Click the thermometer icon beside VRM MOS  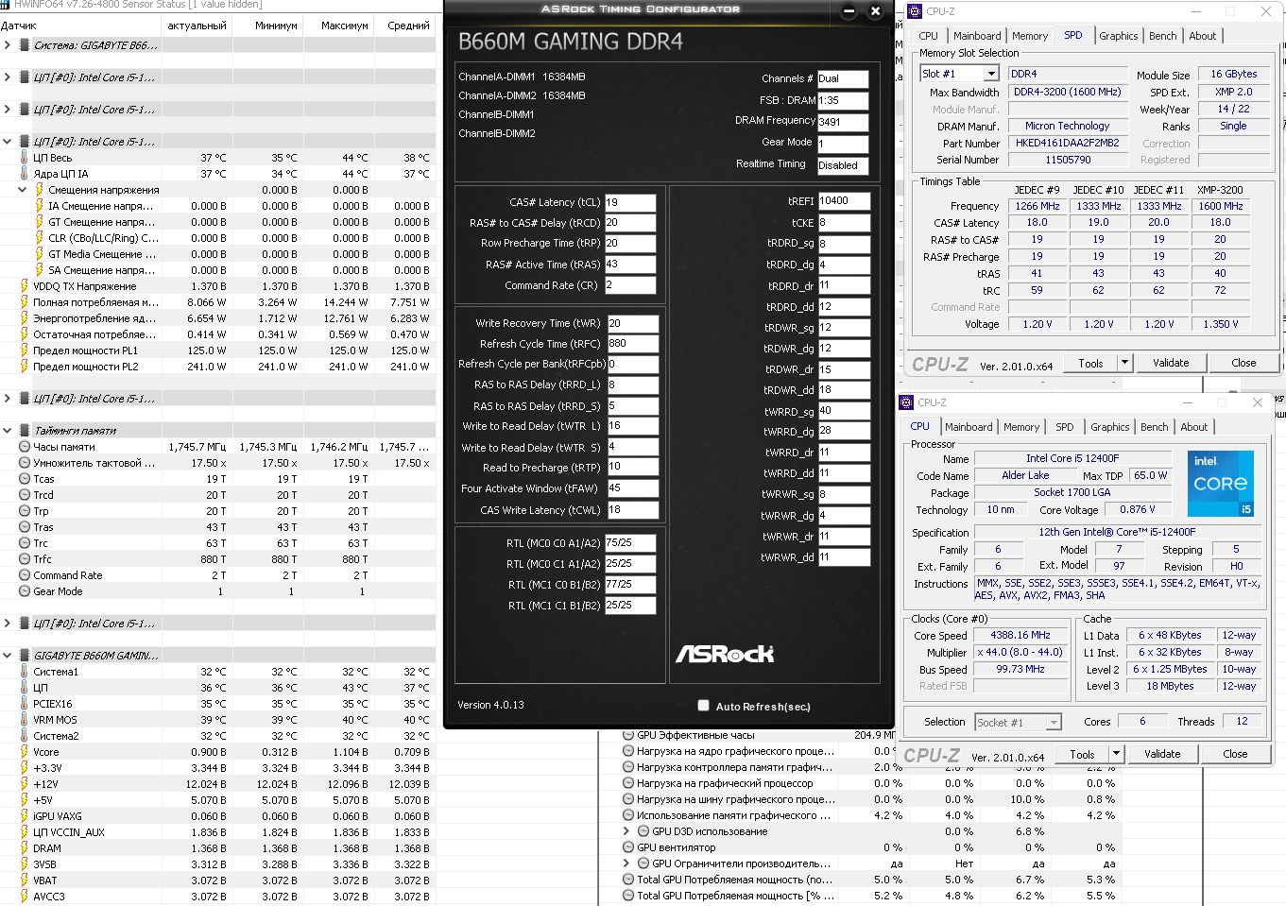pos(25,720)
